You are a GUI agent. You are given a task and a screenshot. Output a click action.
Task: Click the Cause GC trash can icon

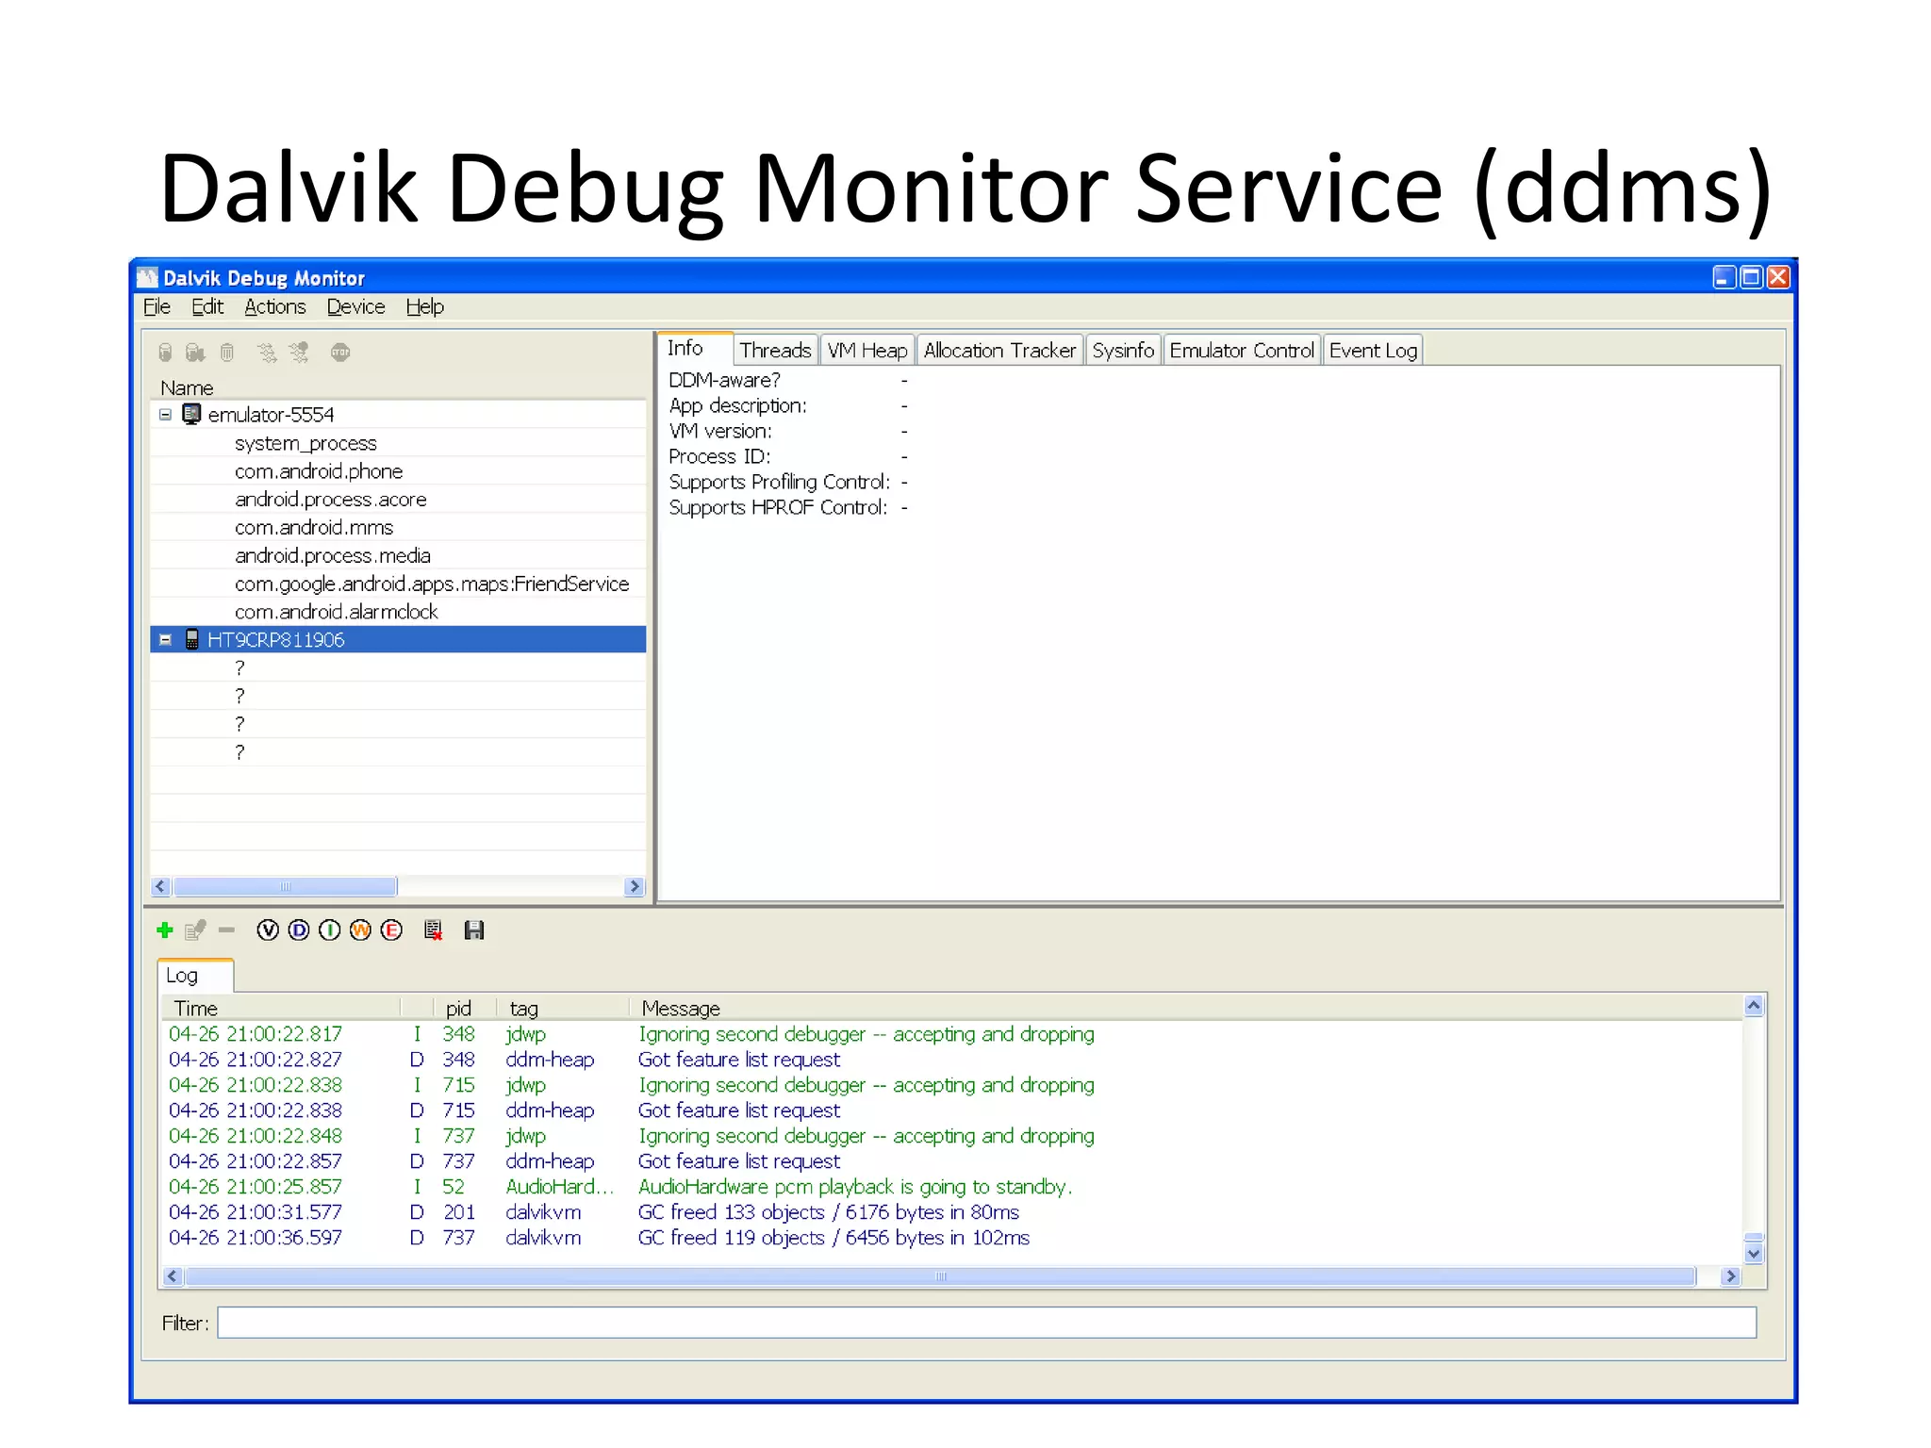(227, 353)
